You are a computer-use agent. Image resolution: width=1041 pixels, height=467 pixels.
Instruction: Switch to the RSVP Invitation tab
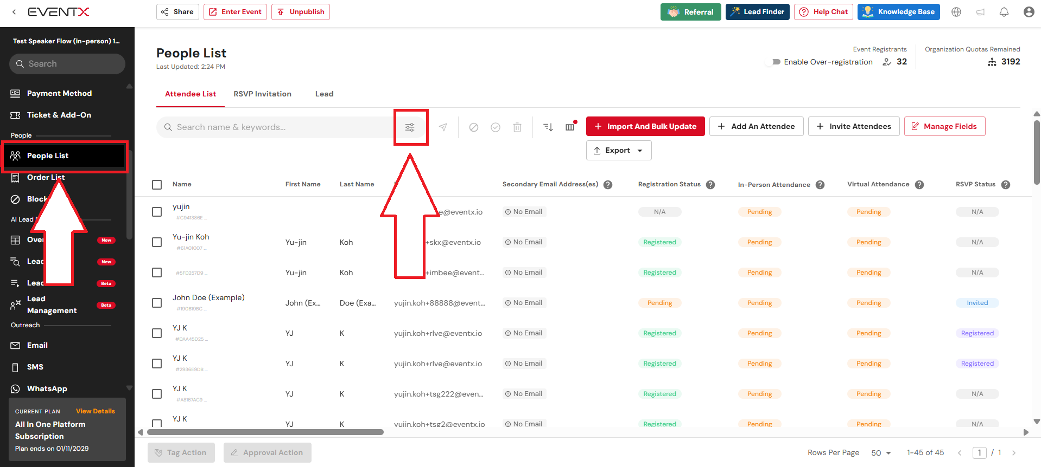pyautogui.click(x=263, y=94)
